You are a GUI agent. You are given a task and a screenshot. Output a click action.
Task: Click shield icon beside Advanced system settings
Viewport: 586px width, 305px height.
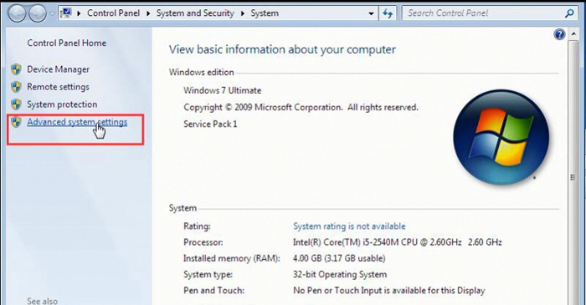click(x=16, y=122)
